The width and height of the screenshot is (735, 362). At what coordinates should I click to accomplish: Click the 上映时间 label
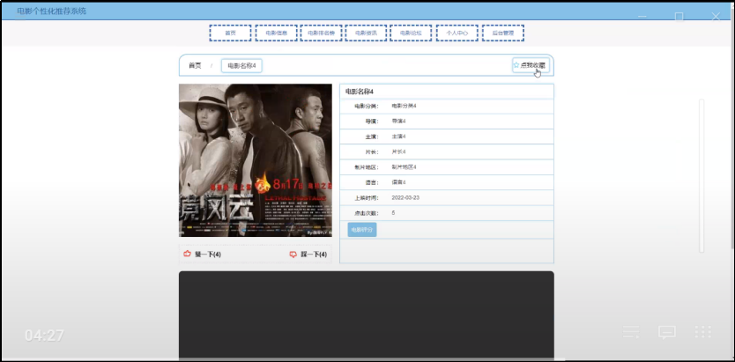coord(366,198)
